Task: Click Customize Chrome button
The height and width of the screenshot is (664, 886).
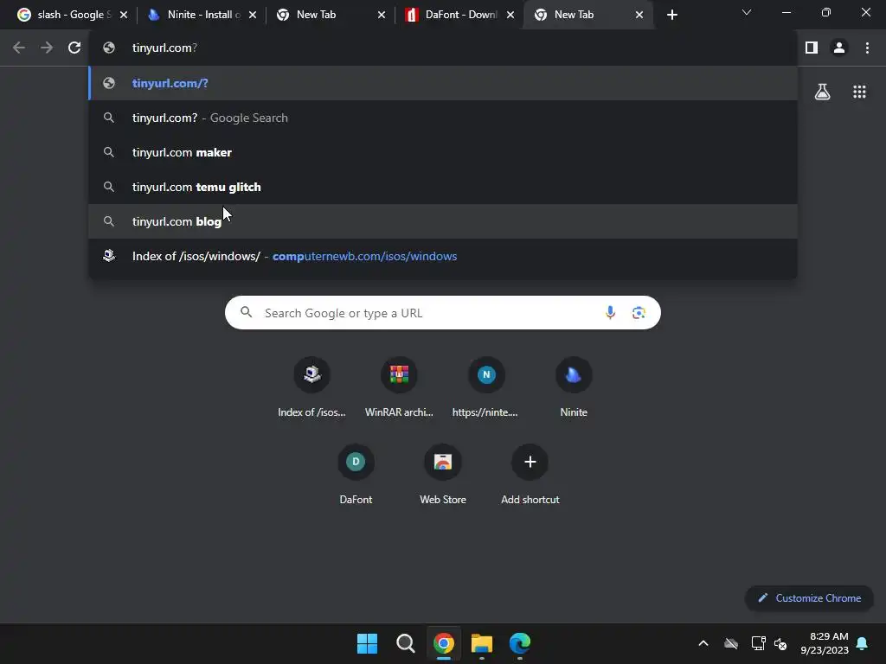Action: [x=810, y=598]
